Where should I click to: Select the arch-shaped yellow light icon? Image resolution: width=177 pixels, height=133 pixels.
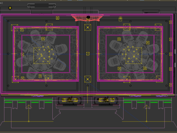click(121, 19)
